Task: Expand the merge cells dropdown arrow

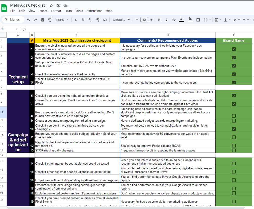Action: tap(210, 20)
